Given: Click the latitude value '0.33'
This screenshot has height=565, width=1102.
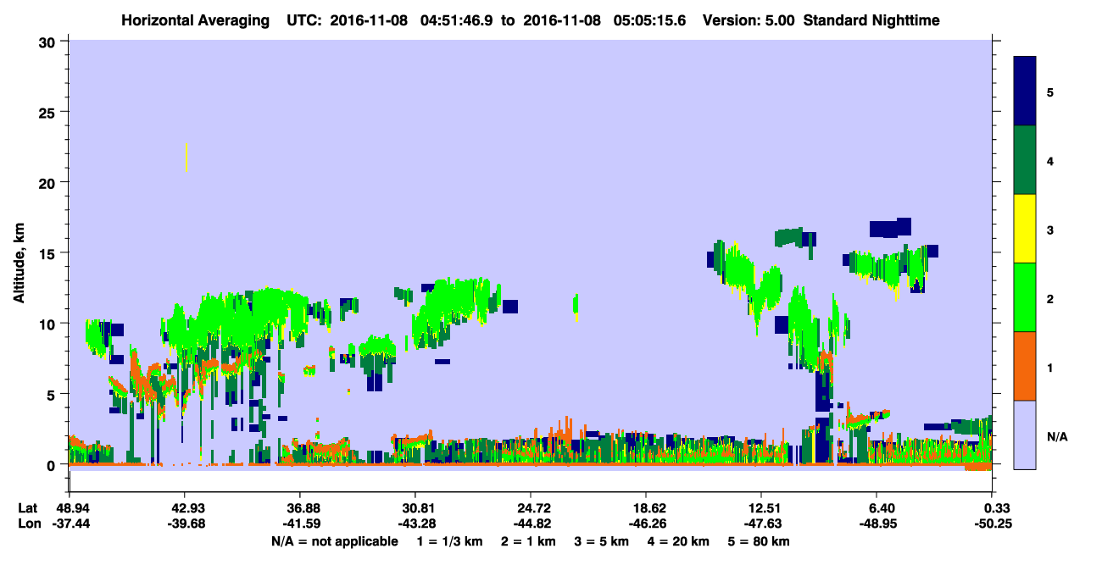Looking at the screenshot, I should [996, 508].
